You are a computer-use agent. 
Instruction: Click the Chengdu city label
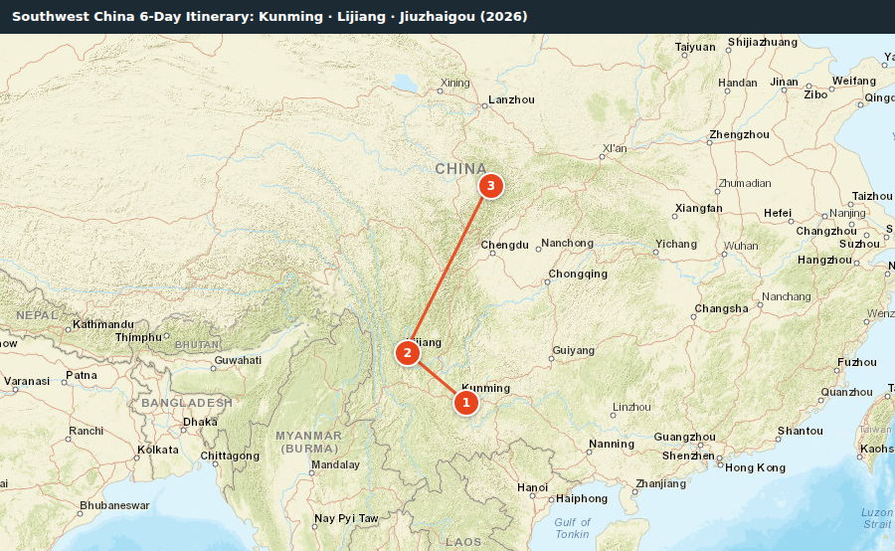pyautogui.click(x=504, y=245)
